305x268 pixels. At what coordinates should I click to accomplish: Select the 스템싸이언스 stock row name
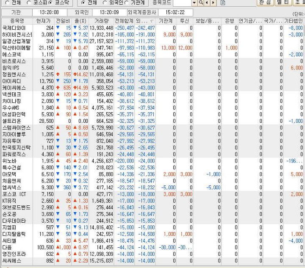(17, 128)
